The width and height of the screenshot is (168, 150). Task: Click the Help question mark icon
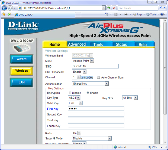(x=162, y=14)
